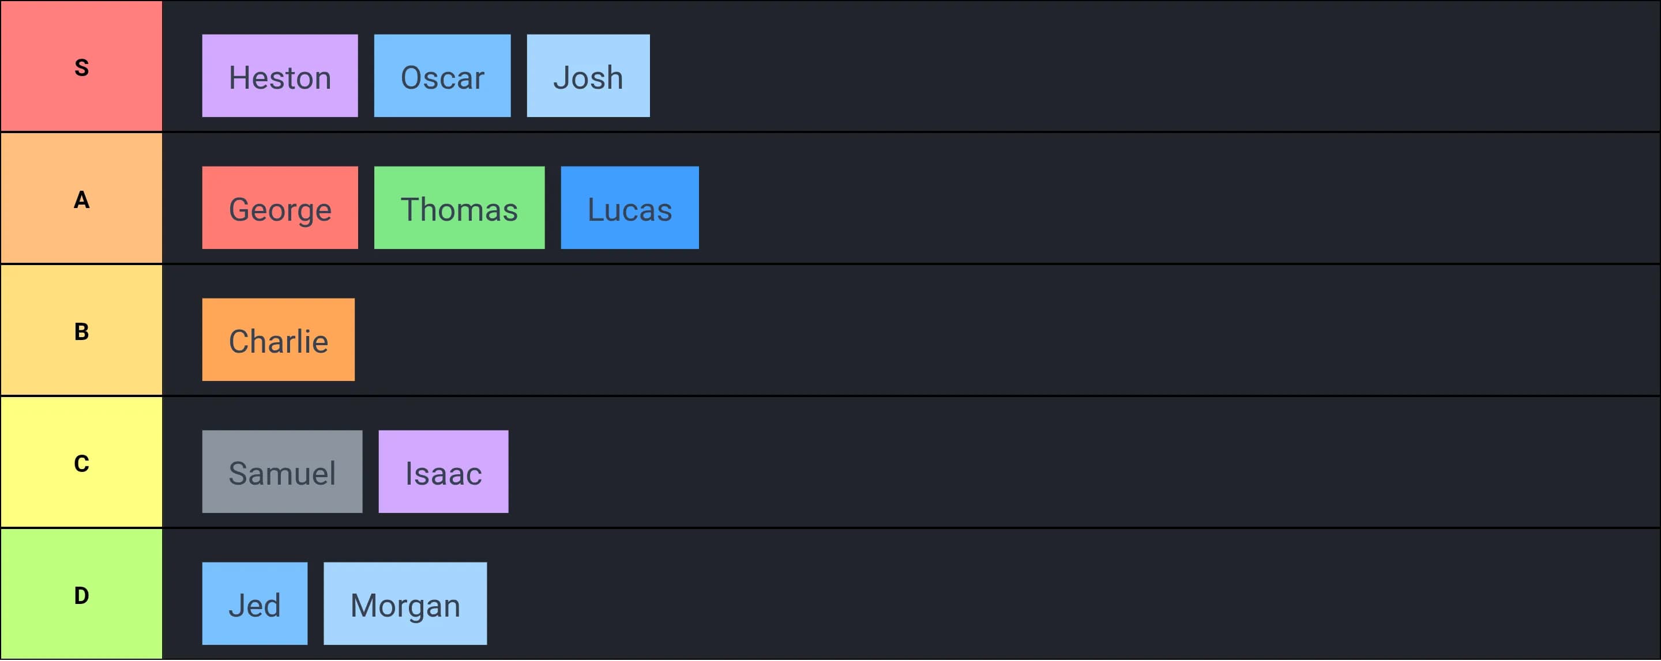Click the B tier label
1661x661 pixels.
tap(81, 331)
